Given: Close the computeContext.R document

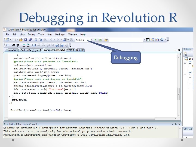Looking at the screenshot, I should (179, 50).
